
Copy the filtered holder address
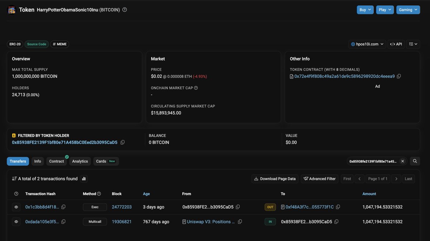[123, 142]
